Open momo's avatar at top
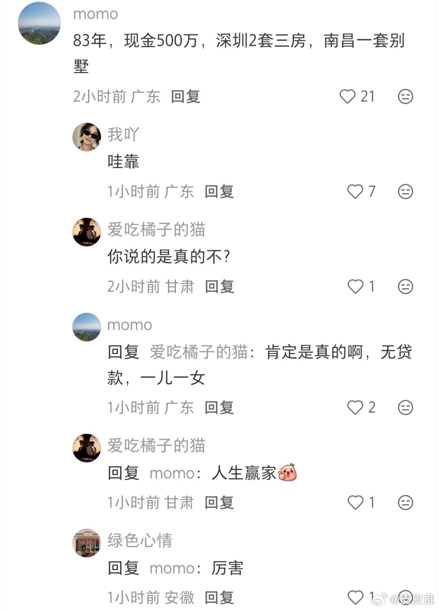439x610 pixels. pos(39,23)
